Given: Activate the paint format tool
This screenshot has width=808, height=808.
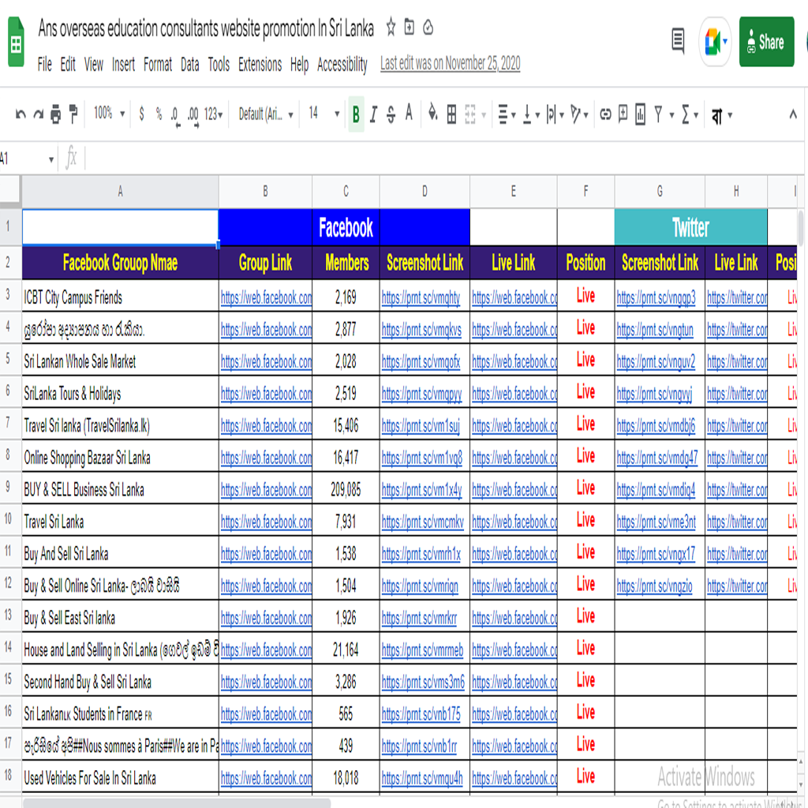Looking at the screenshot, I should [x=73, y=114].
